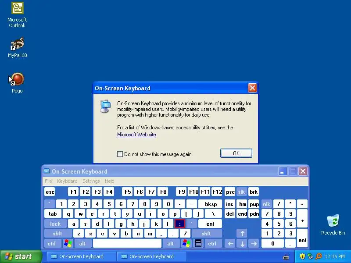351x263 pixels.
Task: Open Microsoft Outlook desktop icon
Action: [17, 15]
